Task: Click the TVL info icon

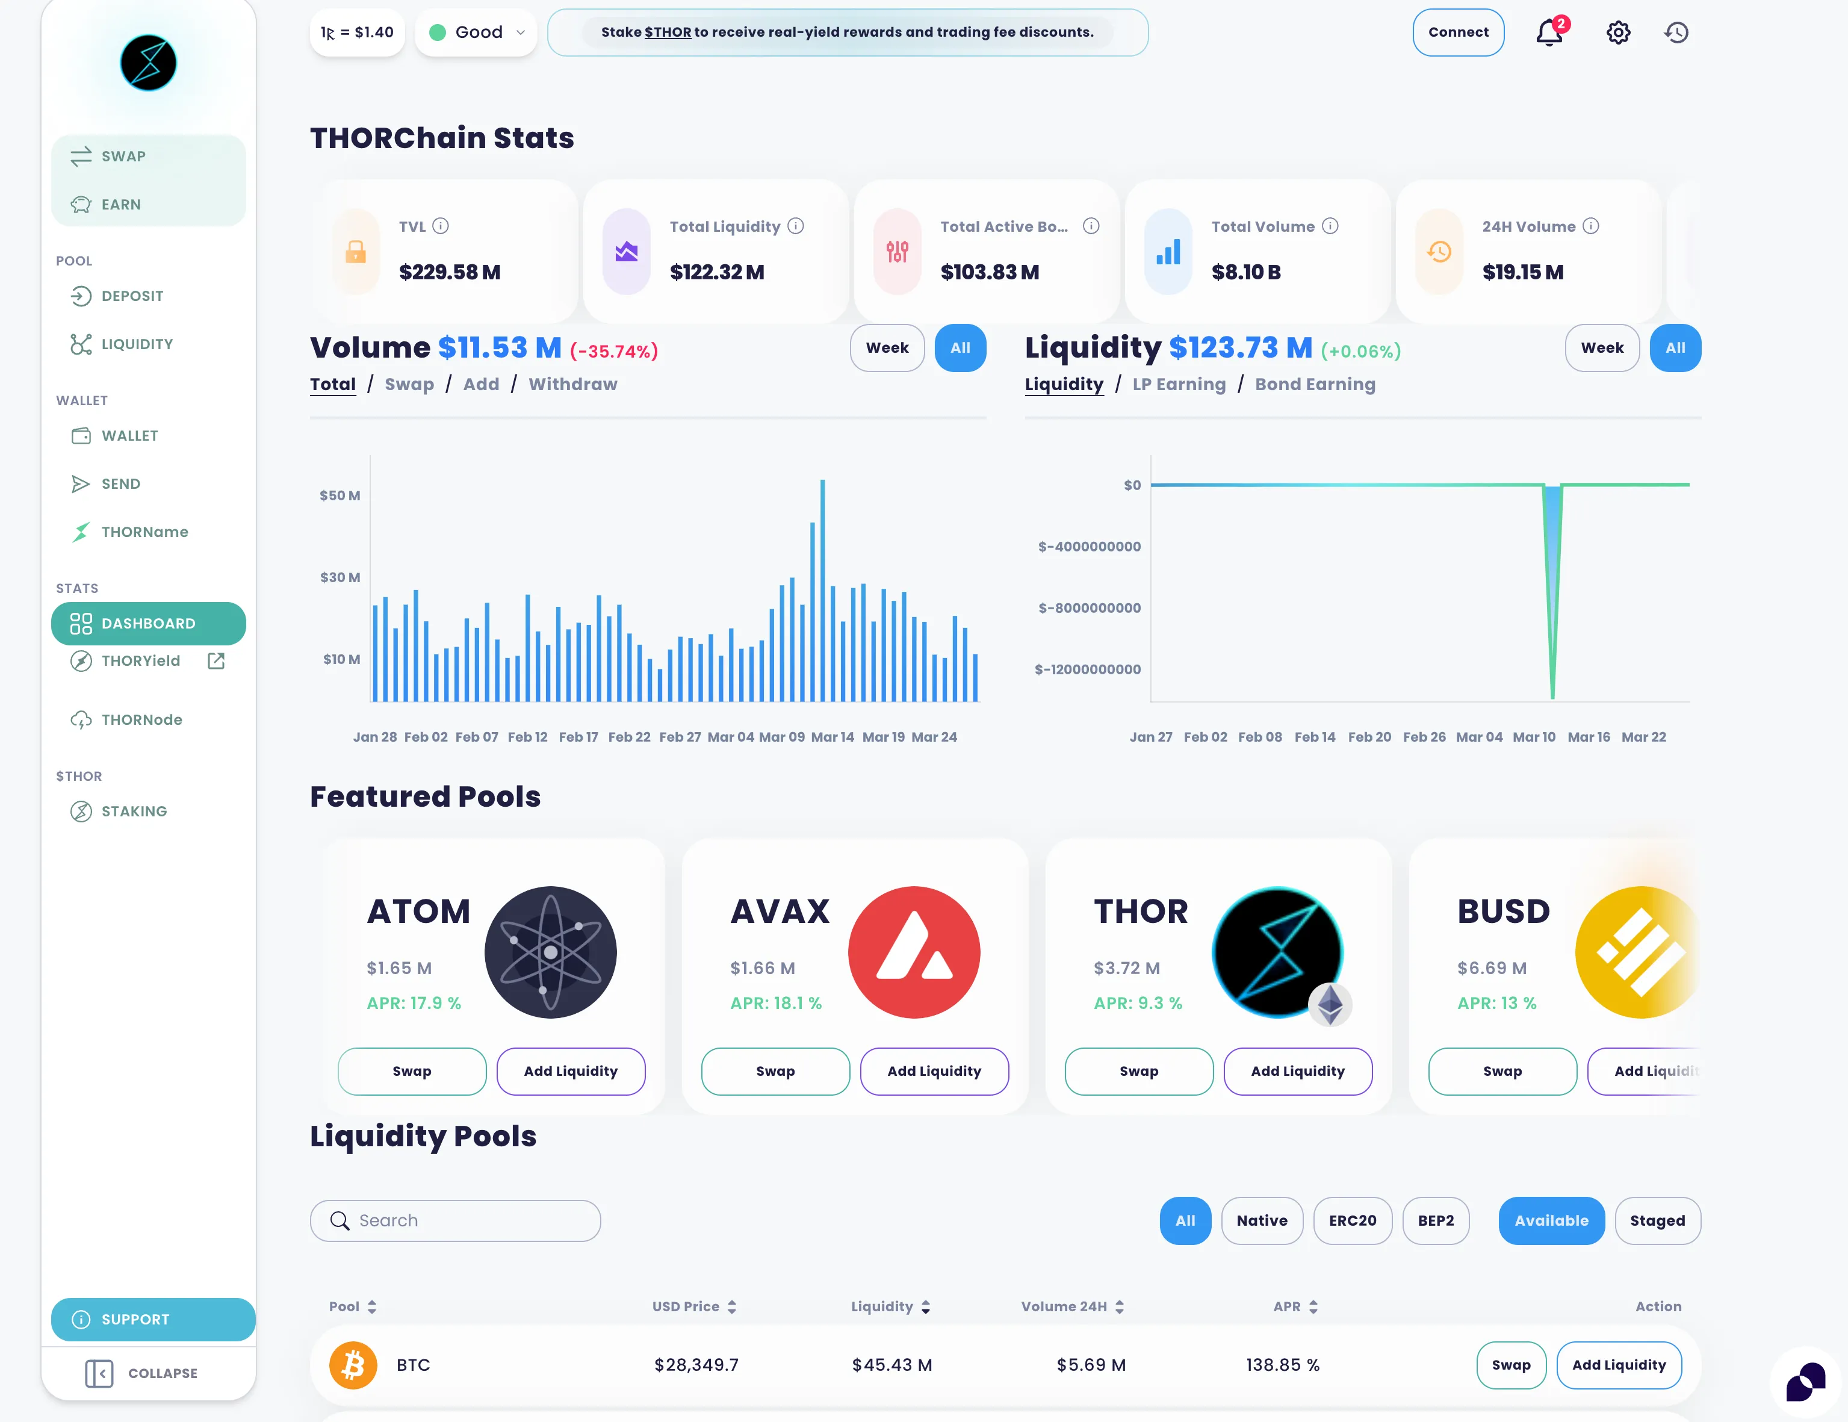Action: click(x=441, y=226)
